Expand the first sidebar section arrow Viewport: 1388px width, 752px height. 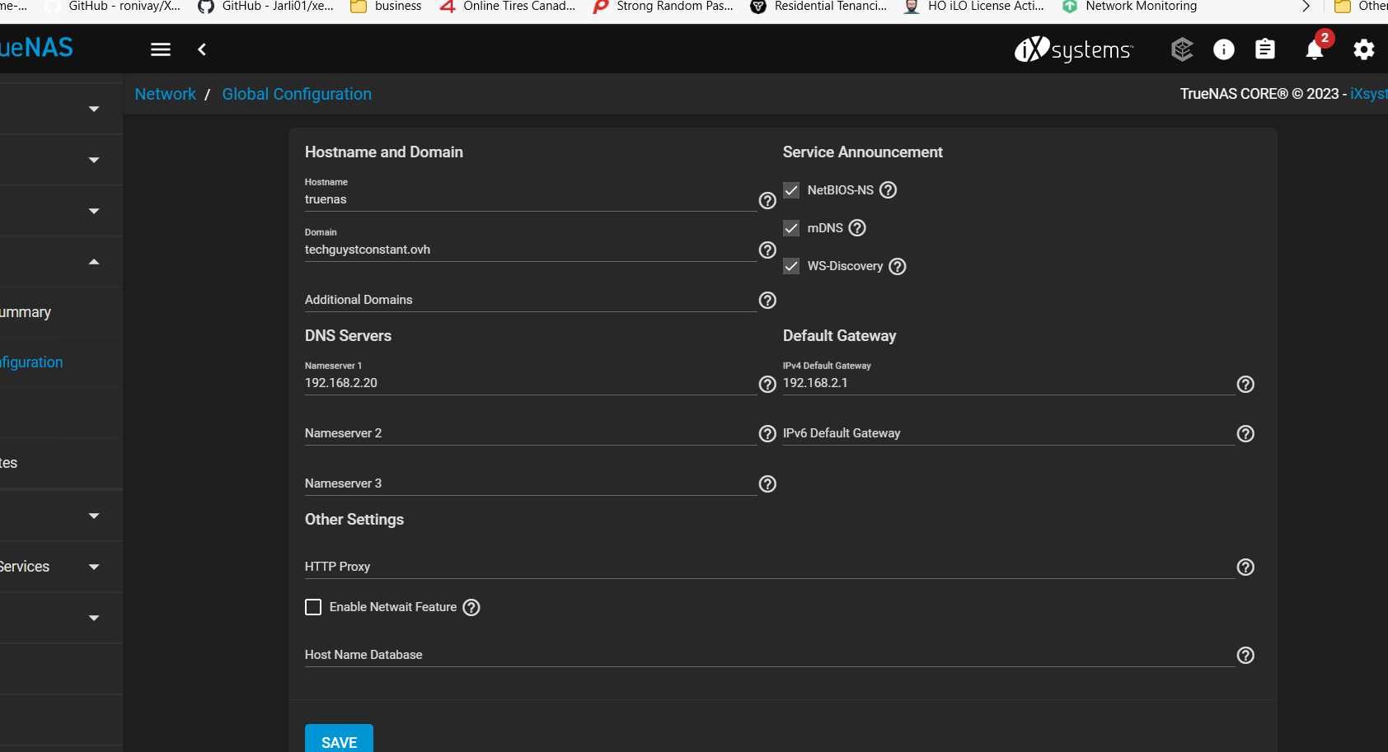[94, 109]
